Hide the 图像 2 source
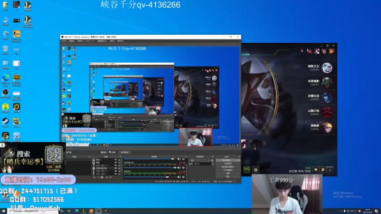This screenshot has width=381, height=214. (x=116, y=159)
